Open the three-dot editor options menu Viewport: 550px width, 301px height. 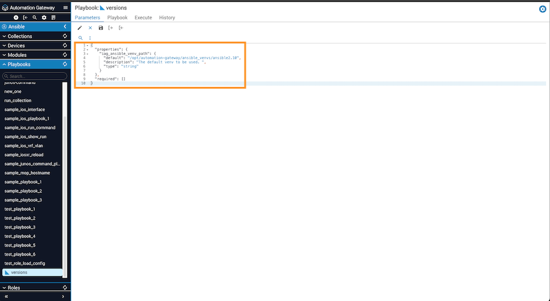(x=90, y=38)
